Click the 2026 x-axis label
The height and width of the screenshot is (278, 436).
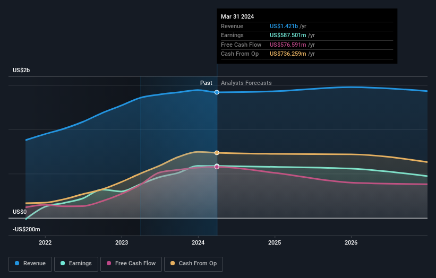point(351,242)
